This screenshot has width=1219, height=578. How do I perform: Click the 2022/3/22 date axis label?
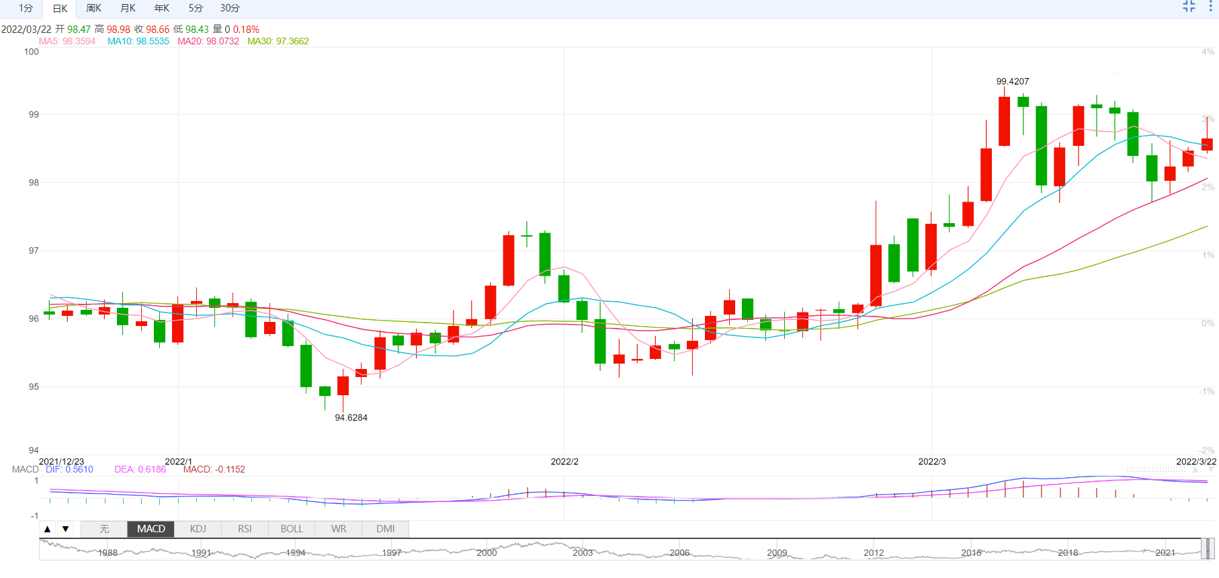pos(1196,462)
